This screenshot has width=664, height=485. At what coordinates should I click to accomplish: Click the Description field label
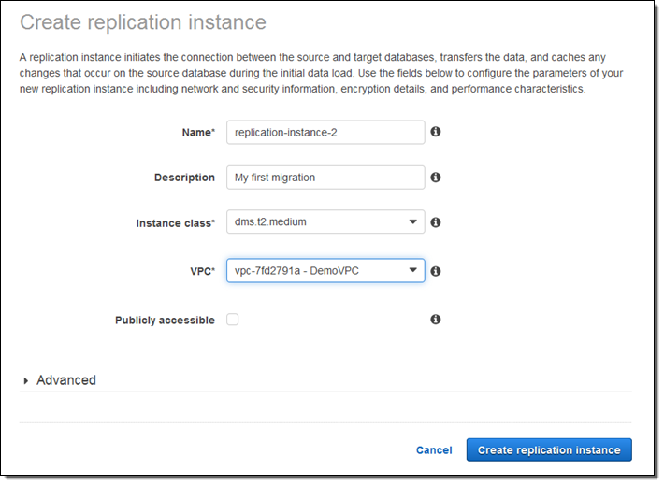(184, 178)
